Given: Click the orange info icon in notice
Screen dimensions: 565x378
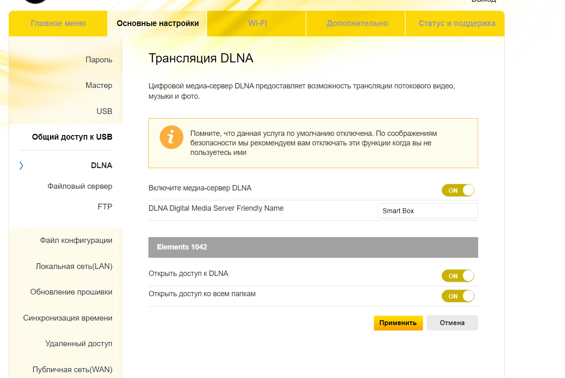Looking at the screenshot, I should (x=171, y=137).
